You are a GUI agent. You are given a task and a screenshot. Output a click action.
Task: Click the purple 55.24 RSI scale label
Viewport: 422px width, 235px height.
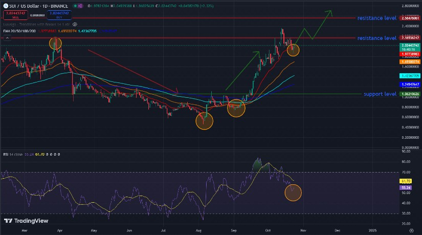pyautogui.click(x=406, y=187)
